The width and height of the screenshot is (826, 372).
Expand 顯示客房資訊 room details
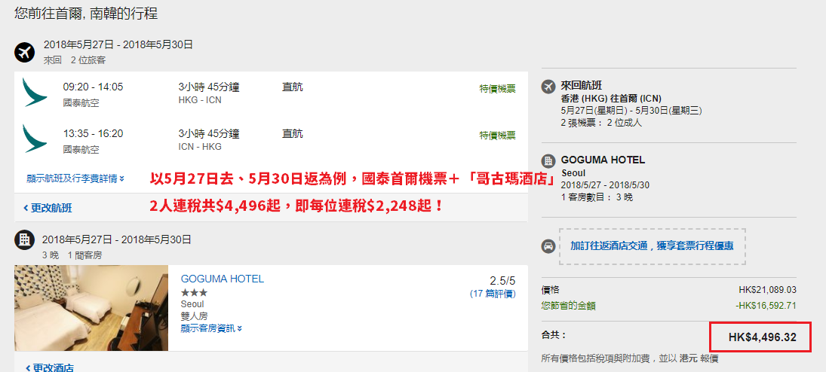[x=211, y=328]
